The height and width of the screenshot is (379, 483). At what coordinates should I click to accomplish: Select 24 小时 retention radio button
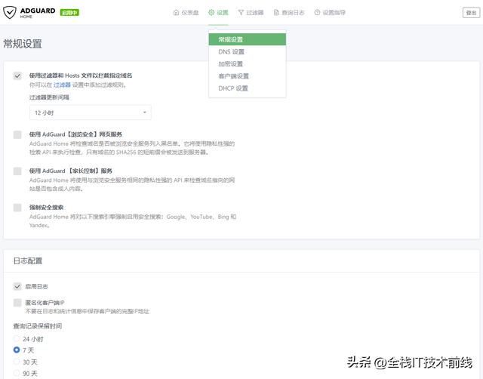point(17,339)
